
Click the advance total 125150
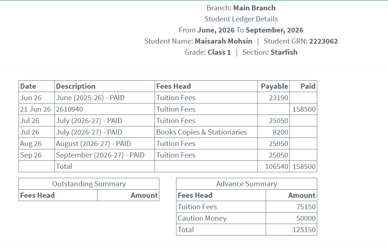point(304,230)
